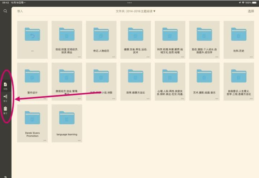Open the 效率.做事方法论 folder
The width and height of the screenshot is (259, 178).
pyautogui.click(x=135, y=81)
